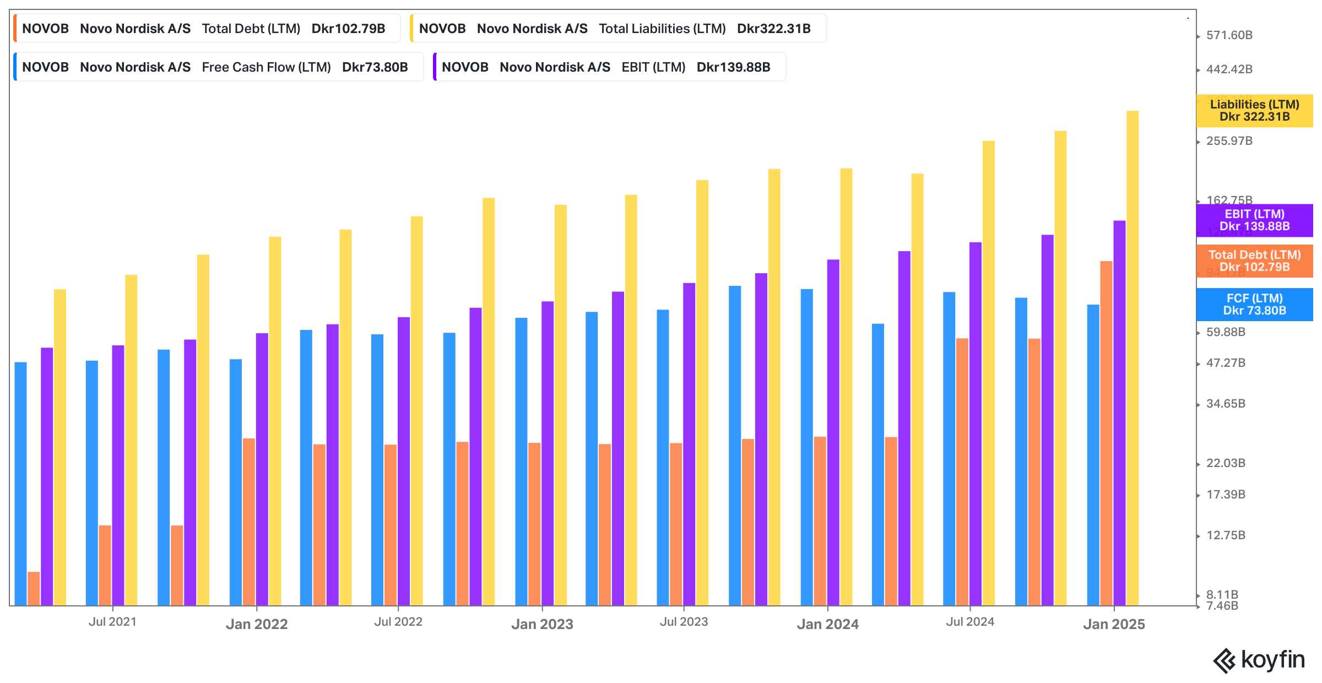Click the 59.88B y-axis tick label
Viewport: 1322px width, 683px height.
(x=1226, y=332)
